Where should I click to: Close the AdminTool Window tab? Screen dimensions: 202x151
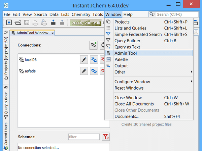click(53, 33)
